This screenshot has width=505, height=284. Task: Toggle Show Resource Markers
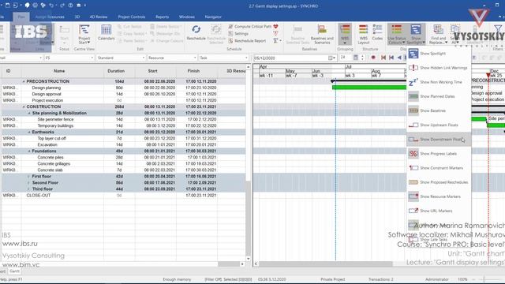tap(439, 196)
